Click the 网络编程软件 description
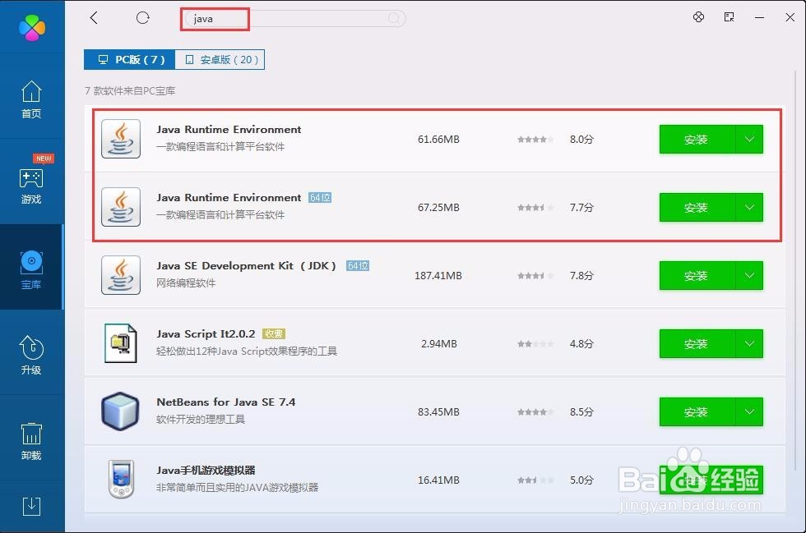806x533 pixels. [x=186, y=283]
